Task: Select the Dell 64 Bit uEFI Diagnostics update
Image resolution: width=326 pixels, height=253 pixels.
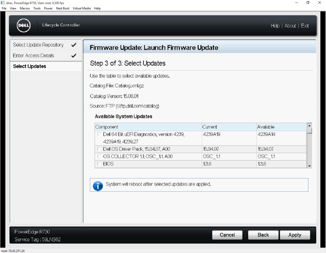Action: (99, 134)
